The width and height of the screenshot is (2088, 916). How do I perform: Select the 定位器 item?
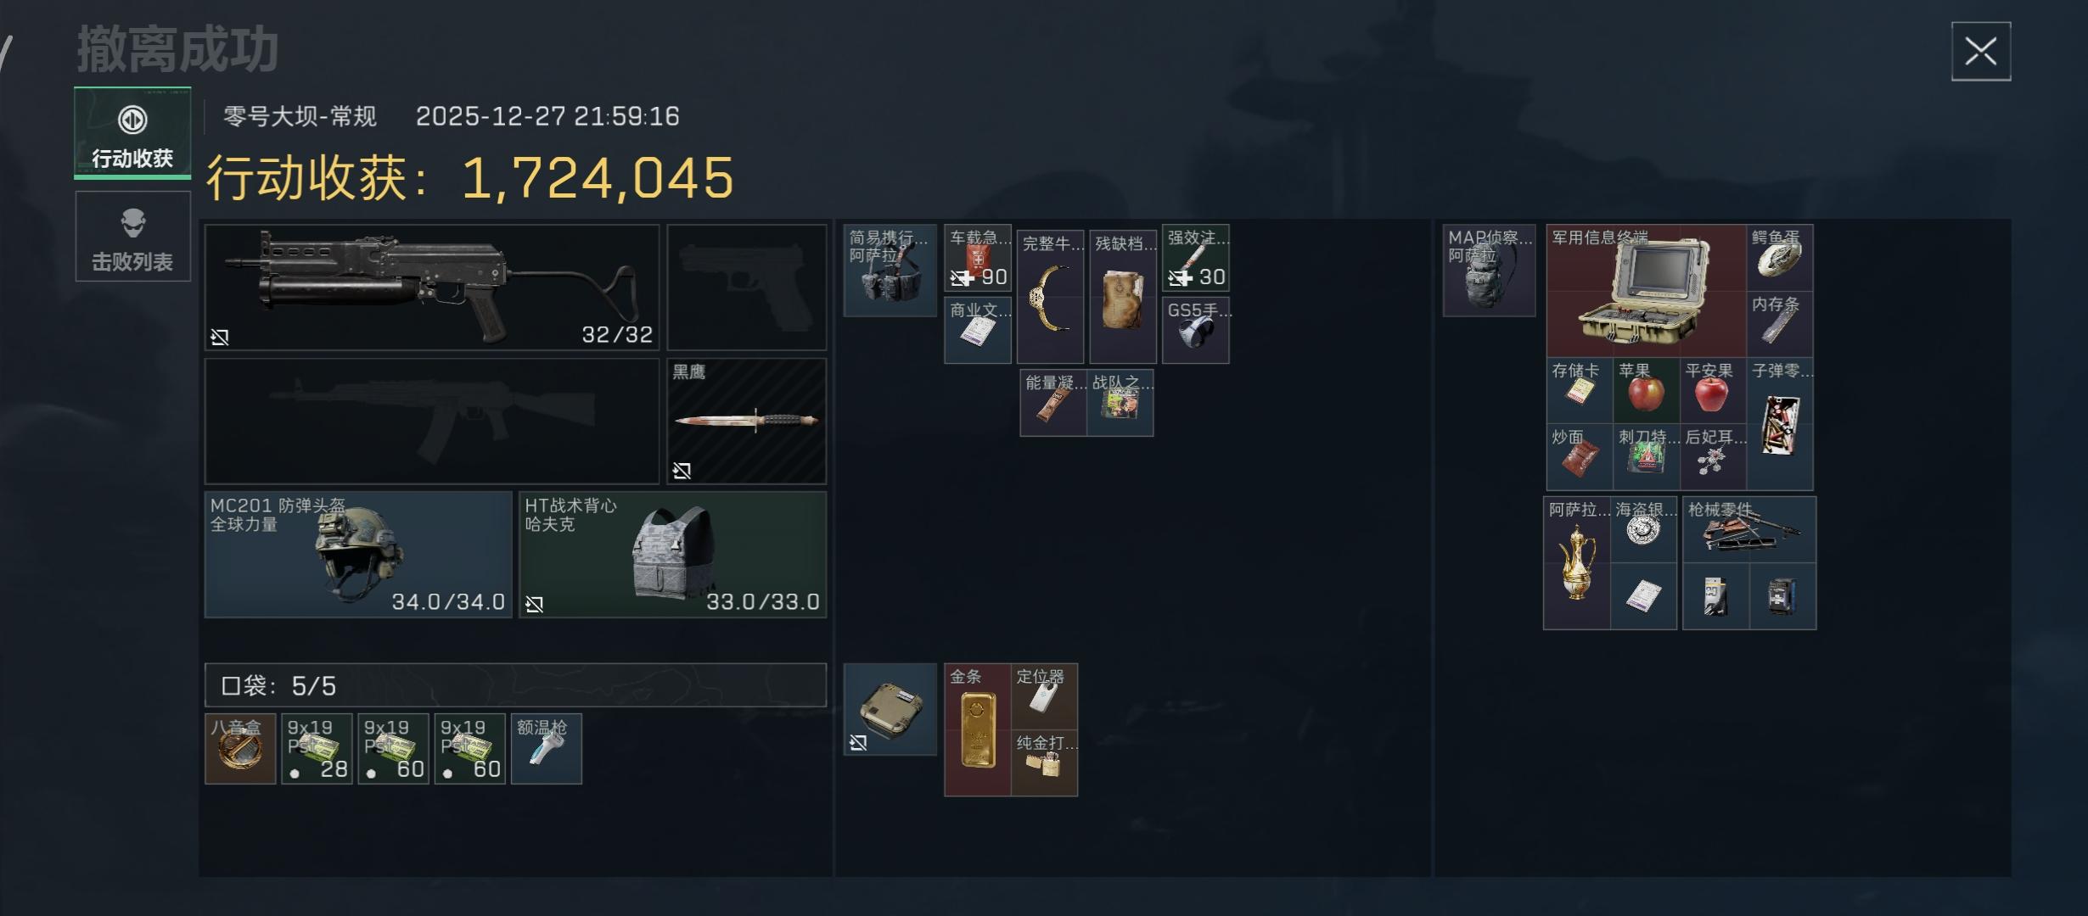point(1044,696)
